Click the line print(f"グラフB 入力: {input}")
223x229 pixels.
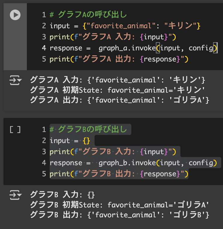point(113,152)
